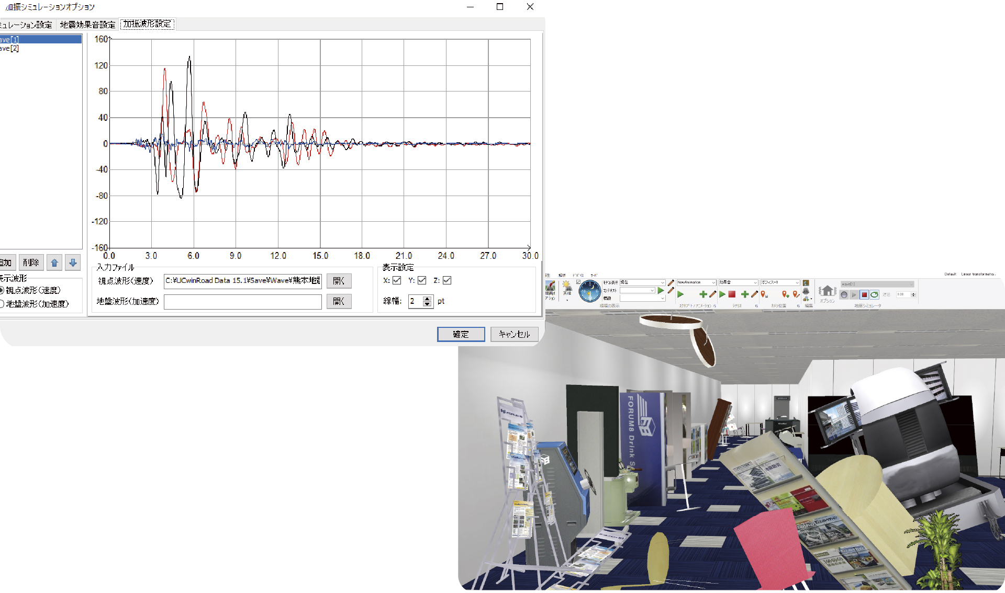Click the キャンセル button
The image size is (1005, 593).
[x=514, y=334]
